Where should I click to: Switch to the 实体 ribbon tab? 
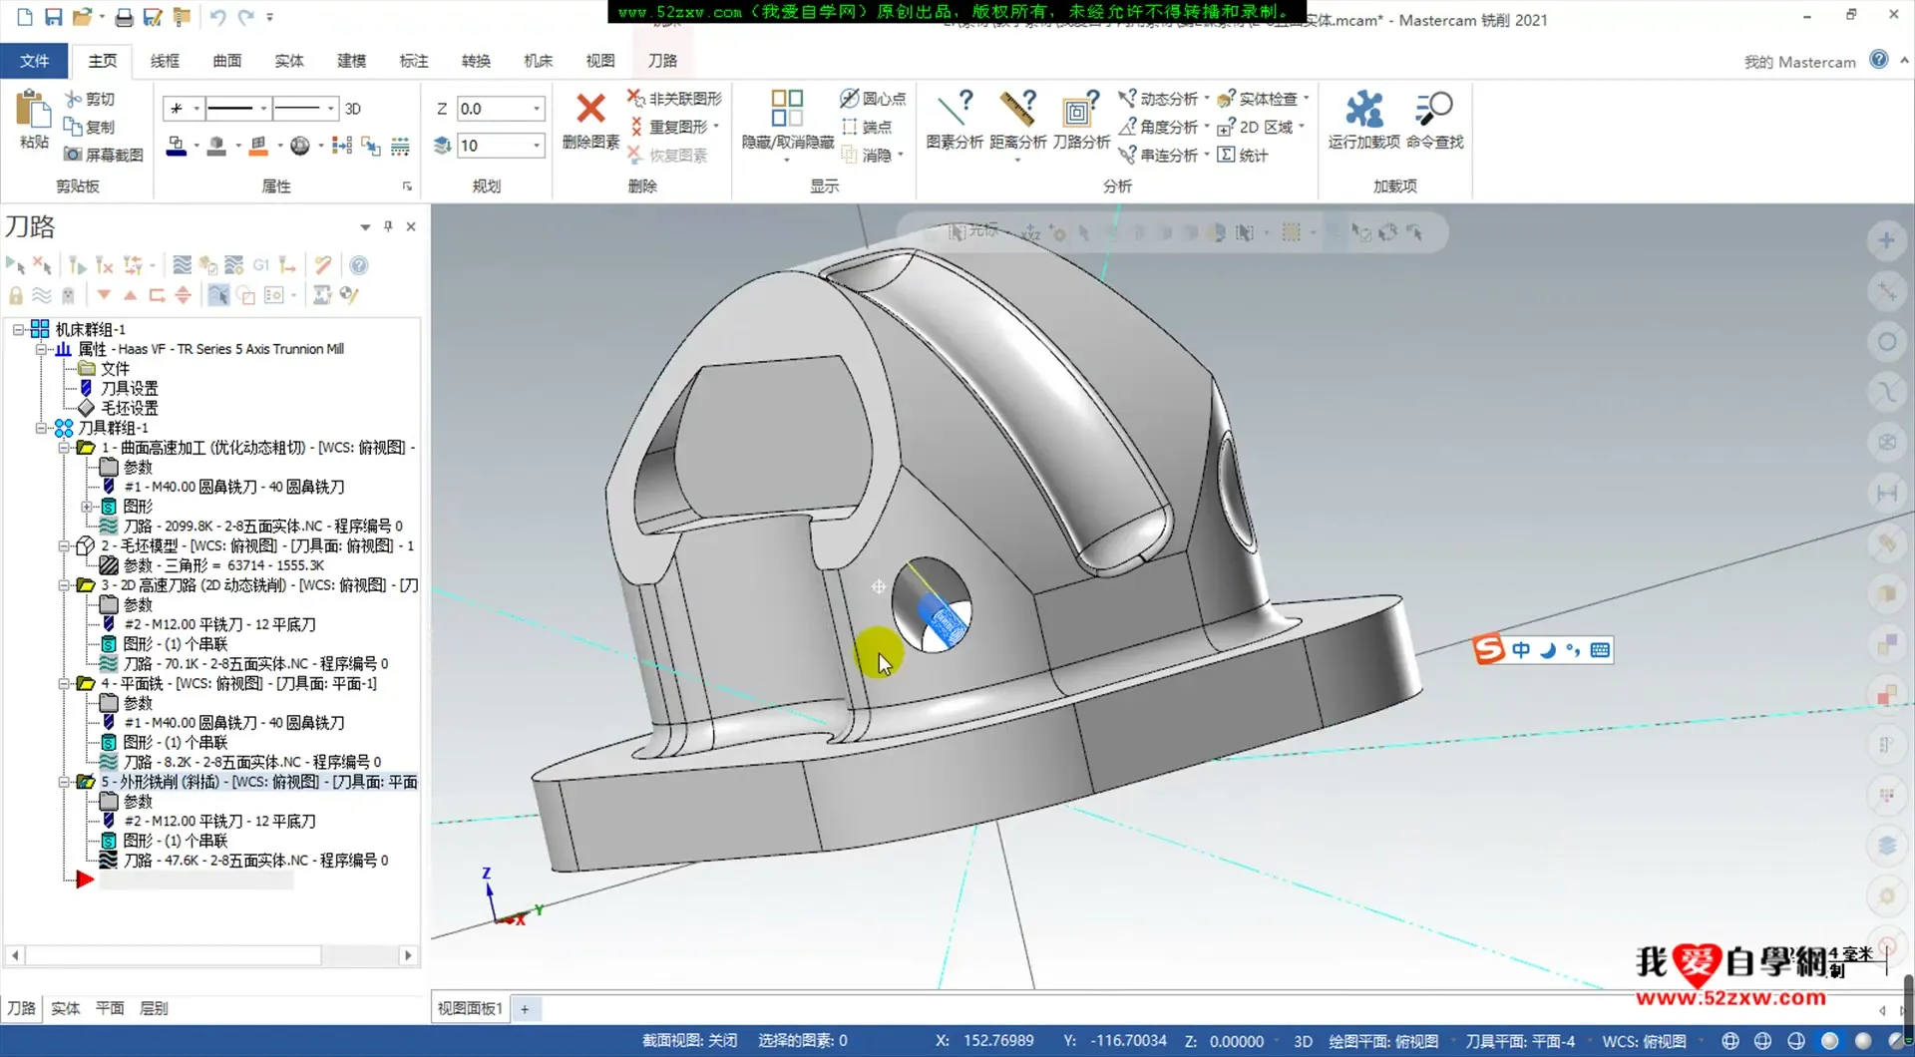coord(289,61)
